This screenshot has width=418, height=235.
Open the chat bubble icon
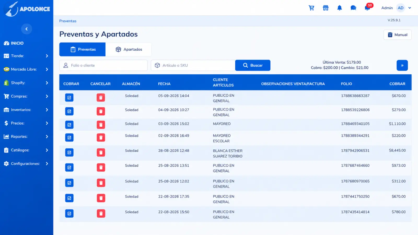(353, 8)
